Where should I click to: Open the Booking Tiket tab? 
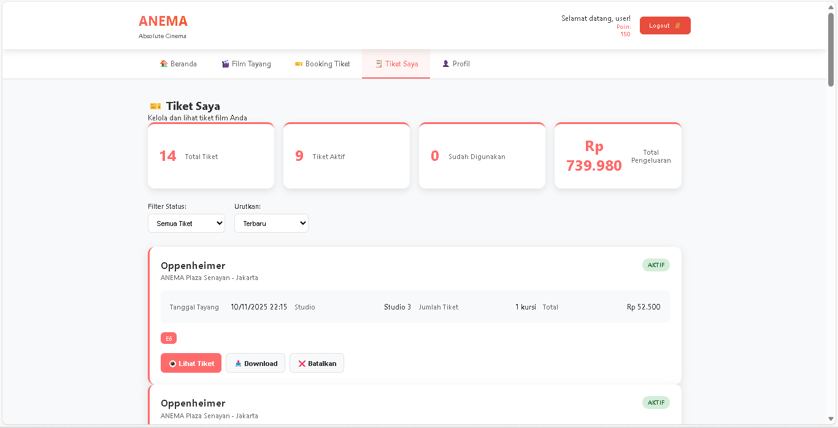tap(322, 64)
